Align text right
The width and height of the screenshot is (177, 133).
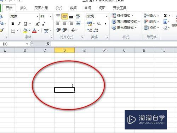[x=71, y=23]
